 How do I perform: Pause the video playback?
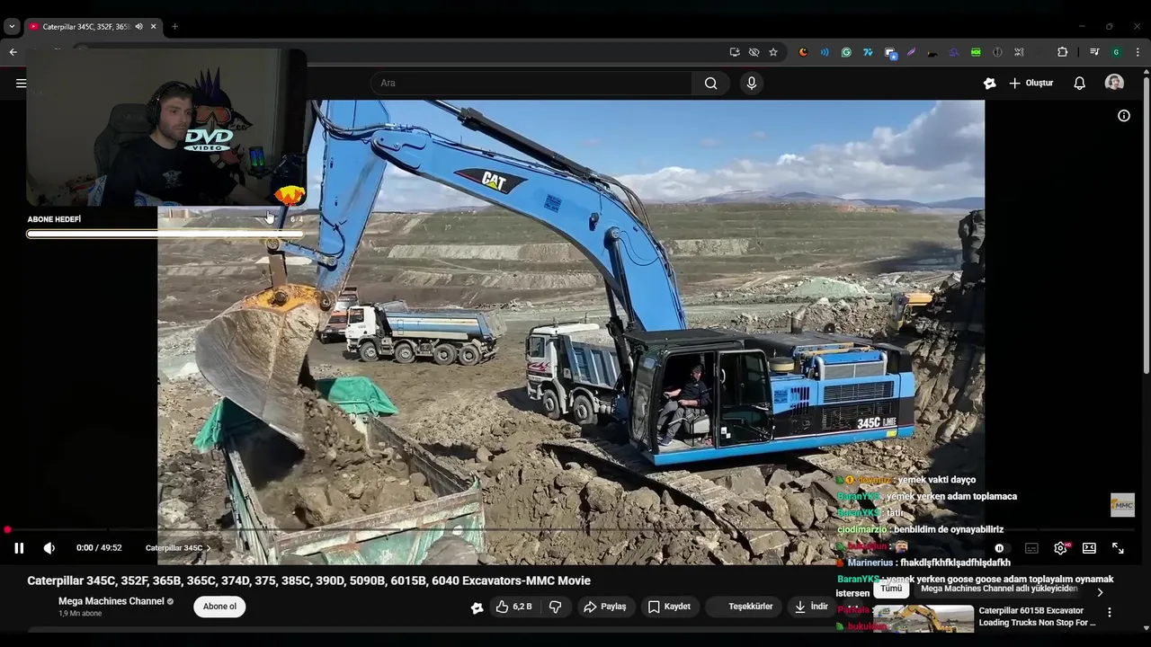point(19,548)
